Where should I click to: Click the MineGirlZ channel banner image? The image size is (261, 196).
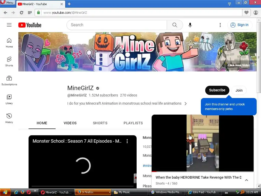point(137,52)
